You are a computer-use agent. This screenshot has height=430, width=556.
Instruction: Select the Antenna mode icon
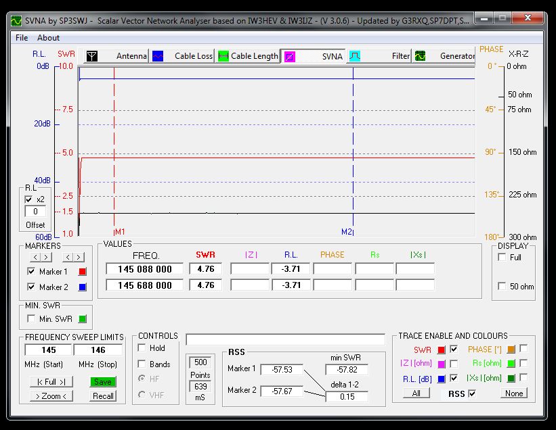point(92,56)
